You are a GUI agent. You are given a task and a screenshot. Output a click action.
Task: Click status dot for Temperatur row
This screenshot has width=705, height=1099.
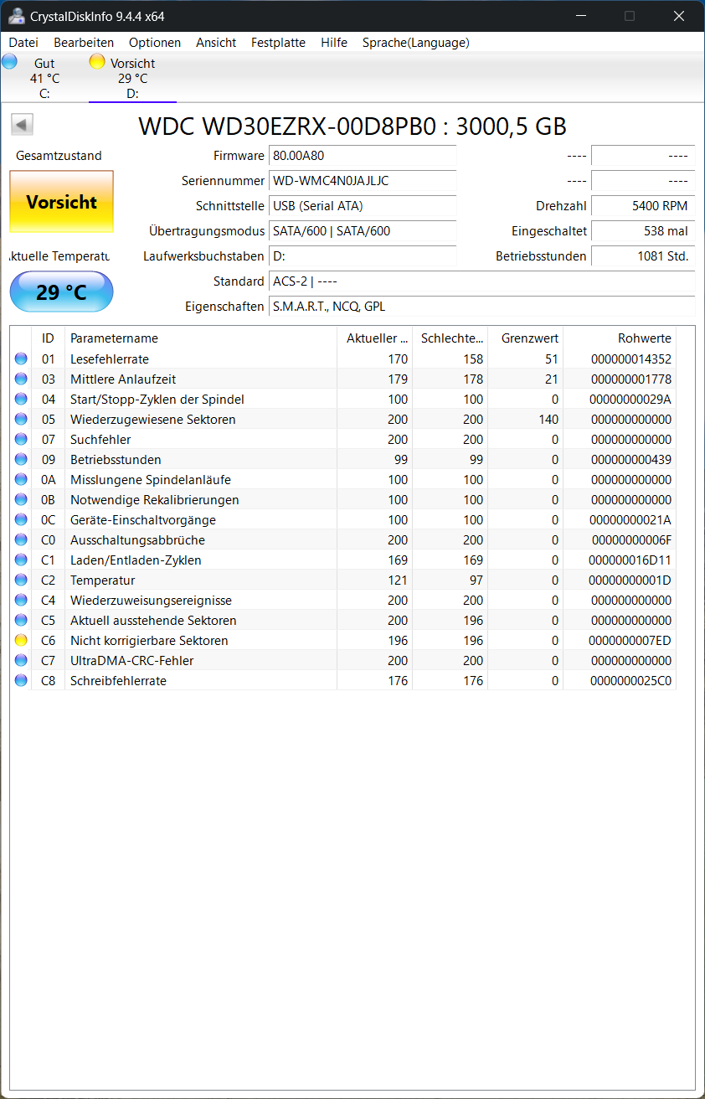21,580
